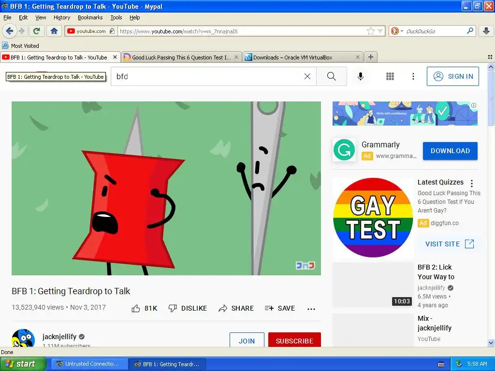
Task: Open the BFB 2: Lick Your Way video title
Action: click(436, 272)
